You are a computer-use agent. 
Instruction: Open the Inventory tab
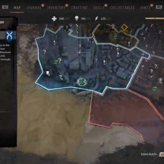[x=56, y=8]
